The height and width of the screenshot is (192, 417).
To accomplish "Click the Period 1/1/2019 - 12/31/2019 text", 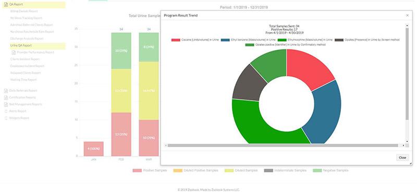I will tap(244, 7).
